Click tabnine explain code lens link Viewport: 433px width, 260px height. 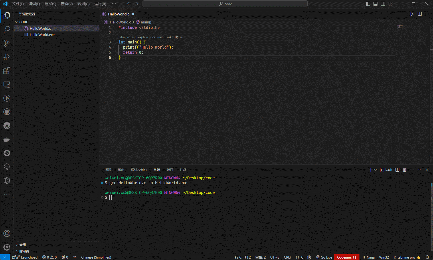click(x=143, y=37)
